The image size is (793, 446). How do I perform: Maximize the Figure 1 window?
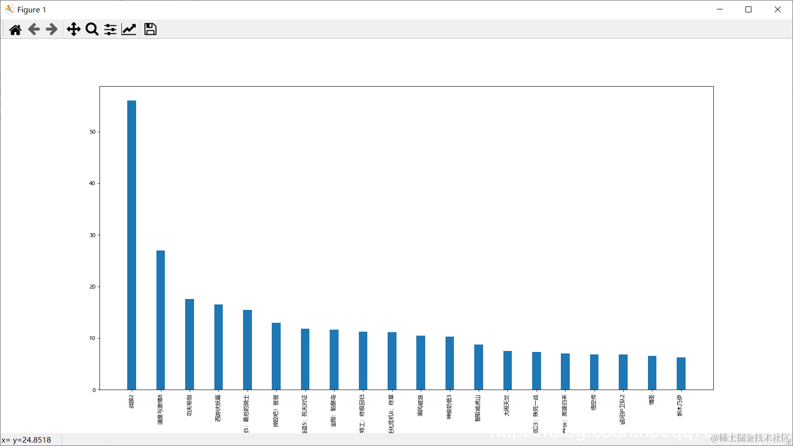748,9
